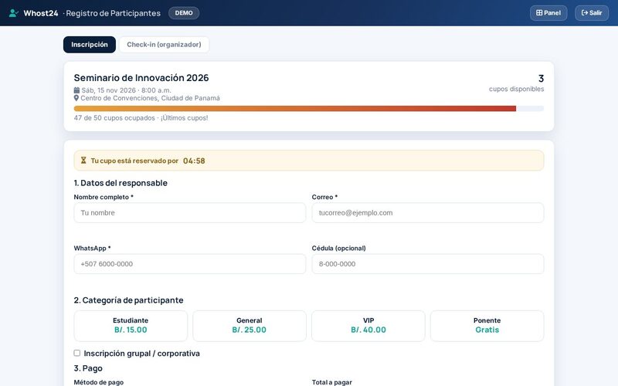This screenshot has width=618, height=386.
Task: Click the Cédula (opcional) field
Action: 428,264
